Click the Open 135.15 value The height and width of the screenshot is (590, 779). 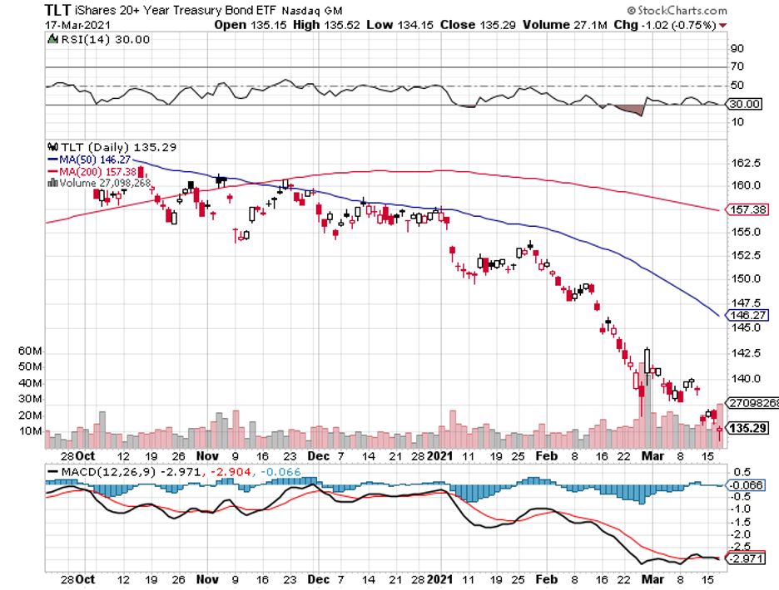click(x=251, y=25)
